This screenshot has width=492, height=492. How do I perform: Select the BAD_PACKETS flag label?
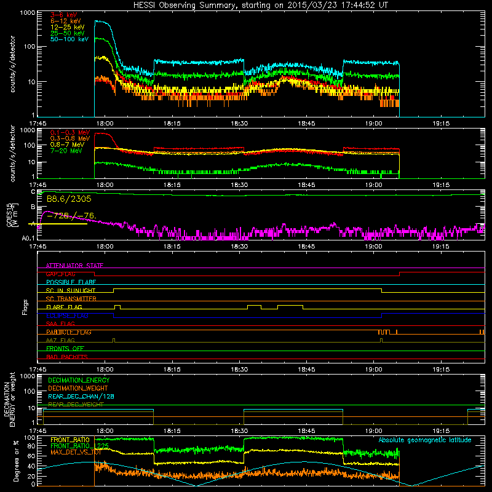click(x=67, y=357)
